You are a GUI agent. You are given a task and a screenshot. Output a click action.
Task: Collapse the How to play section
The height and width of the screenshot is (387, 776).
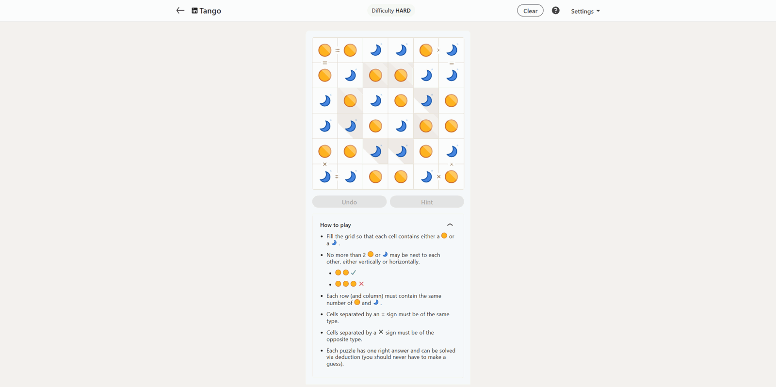(450, 225)
